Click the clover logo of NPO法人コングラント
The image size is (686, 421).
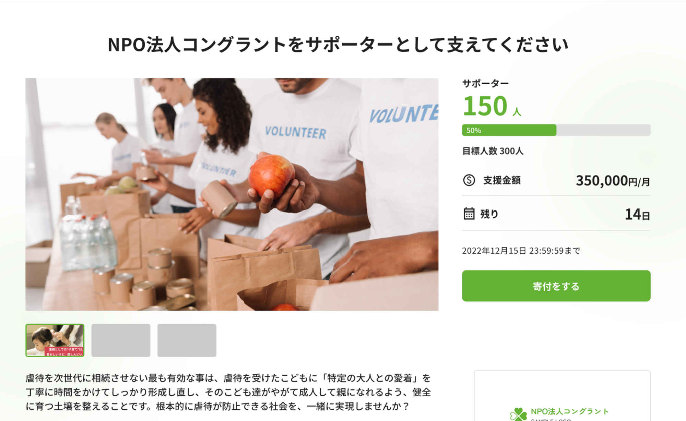click(518, 414)
